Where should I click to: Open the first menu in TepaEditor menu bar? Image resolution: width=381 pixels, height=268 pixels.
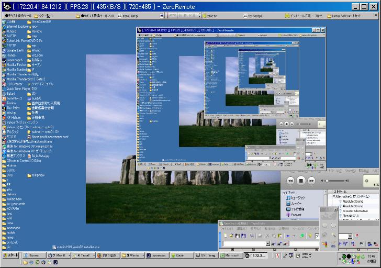pyautogui.click(x=226, y=229)
